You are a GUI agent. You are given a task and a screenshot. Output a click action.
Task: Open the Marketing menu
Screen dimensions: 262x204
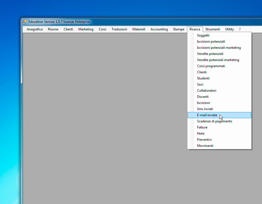(x=86, y=29)
